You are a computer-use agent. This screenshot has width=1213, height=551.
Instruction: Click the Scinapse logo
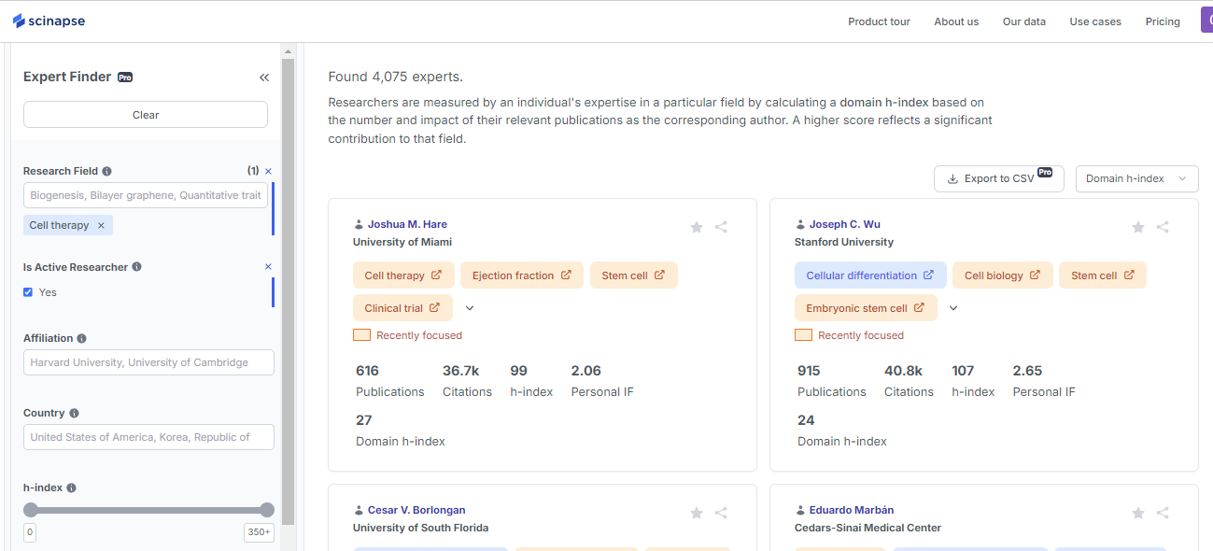pyautogui.click(x=49, y=20)
